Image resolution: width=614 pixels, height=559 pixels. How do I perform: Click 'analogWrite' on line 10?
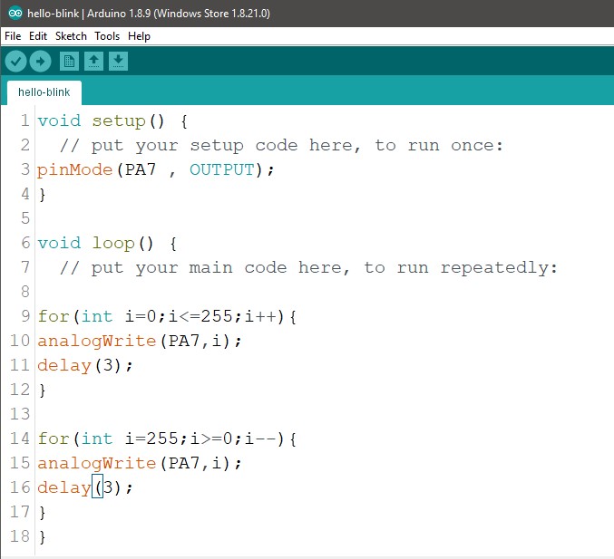(x=97, y=342)
